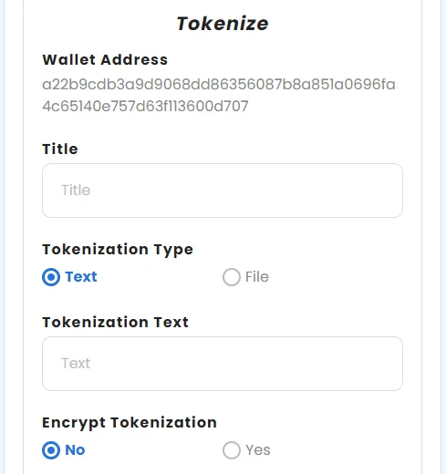
Task: Click the Title placeholder text
Action: [76, 191]
